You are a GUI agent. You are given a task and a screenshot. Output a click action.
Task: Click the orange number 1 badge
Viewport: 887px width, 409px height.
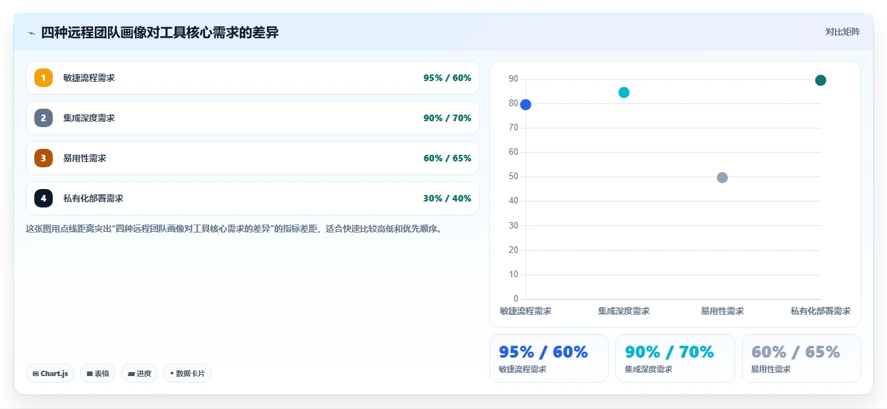(44, 78)
